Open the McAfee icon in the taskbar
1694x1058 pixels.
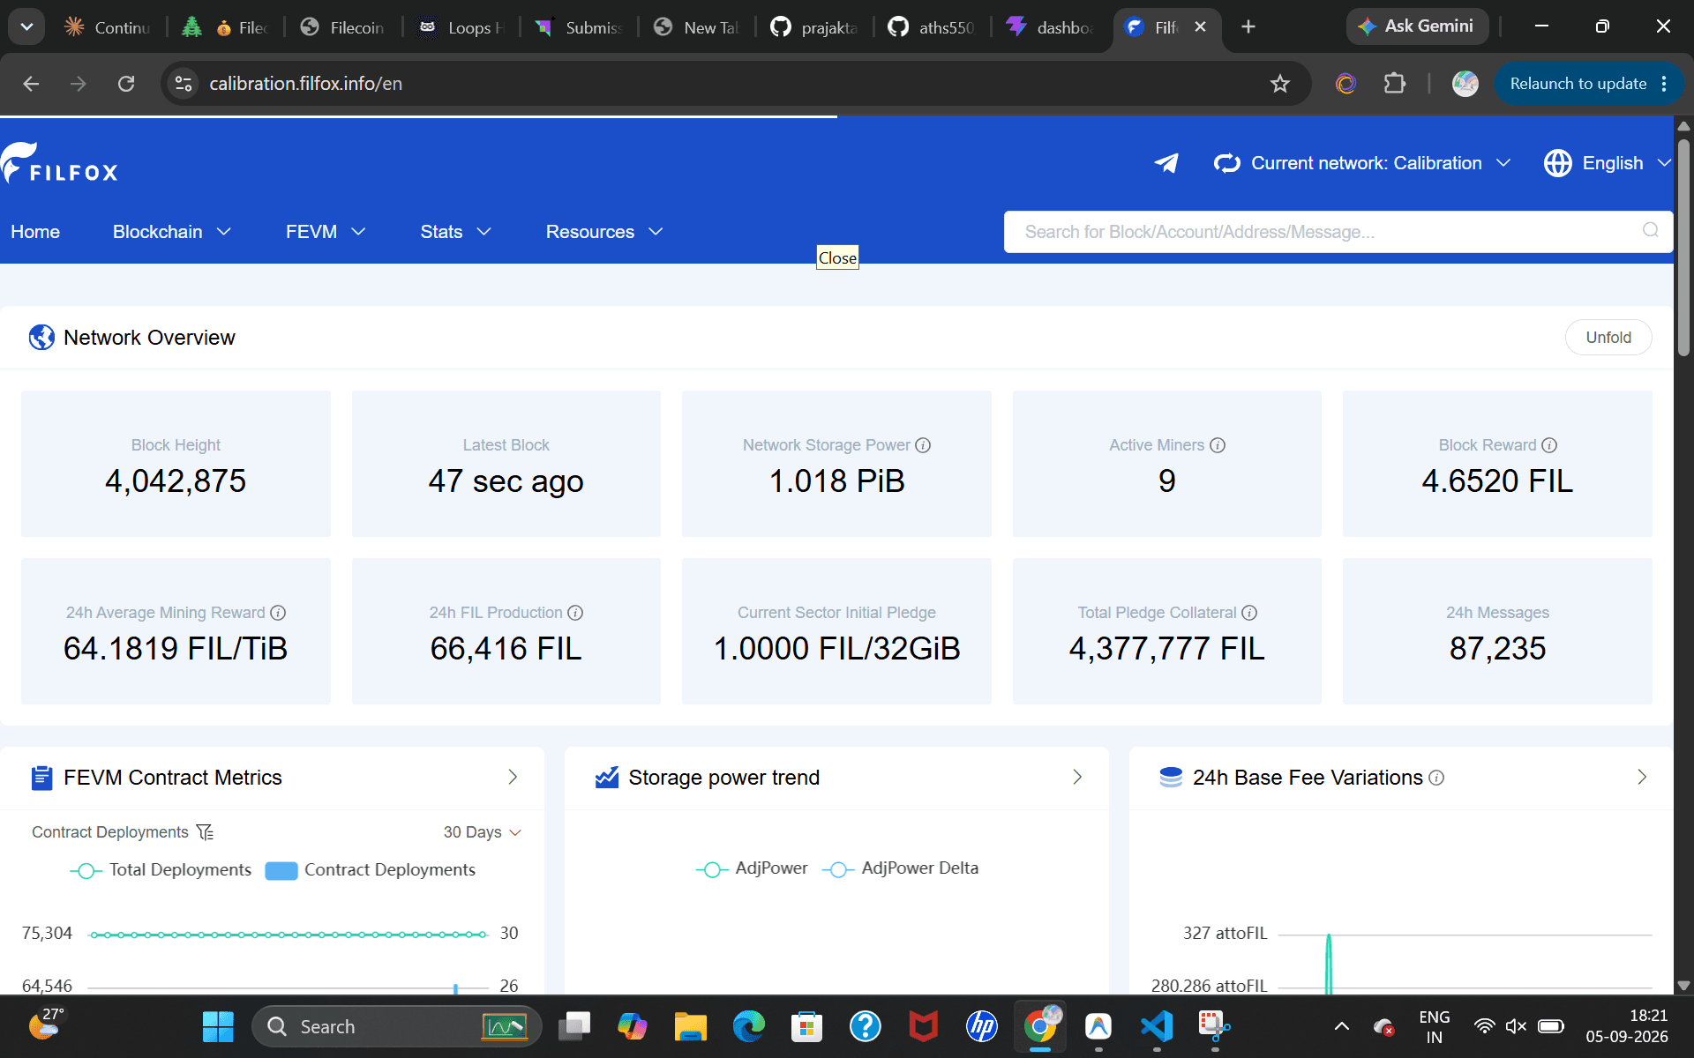coord(924,1026)
